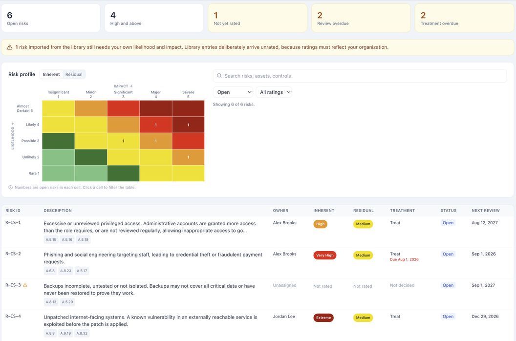
Task: Click control tag A.5.17
Action: coord(82,271)
